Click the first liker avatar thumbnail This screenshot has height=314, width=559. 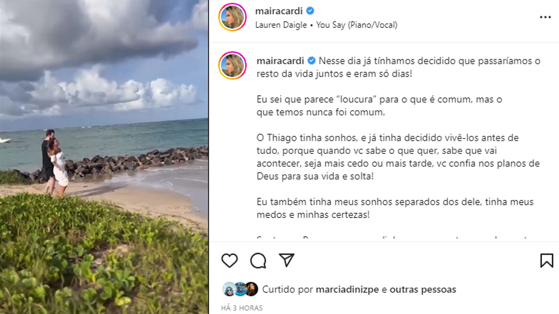(229, 289)
